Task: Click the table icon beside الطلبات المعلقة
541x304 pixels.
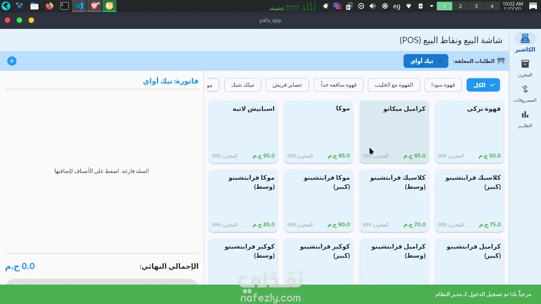Action: 501,61
